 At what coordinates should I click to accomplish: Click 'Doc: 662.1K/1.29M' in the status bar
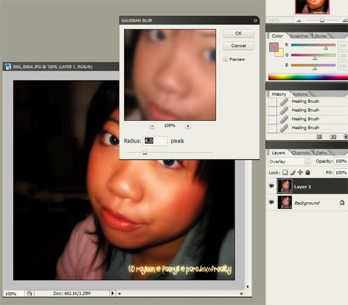pyautogui.click(x=72, y=293)
